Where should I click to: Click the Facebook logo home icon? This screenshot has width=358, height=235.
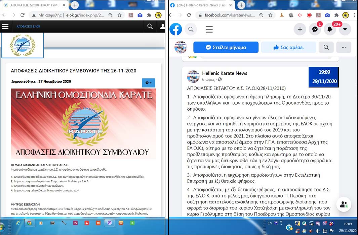click(175, 30)
